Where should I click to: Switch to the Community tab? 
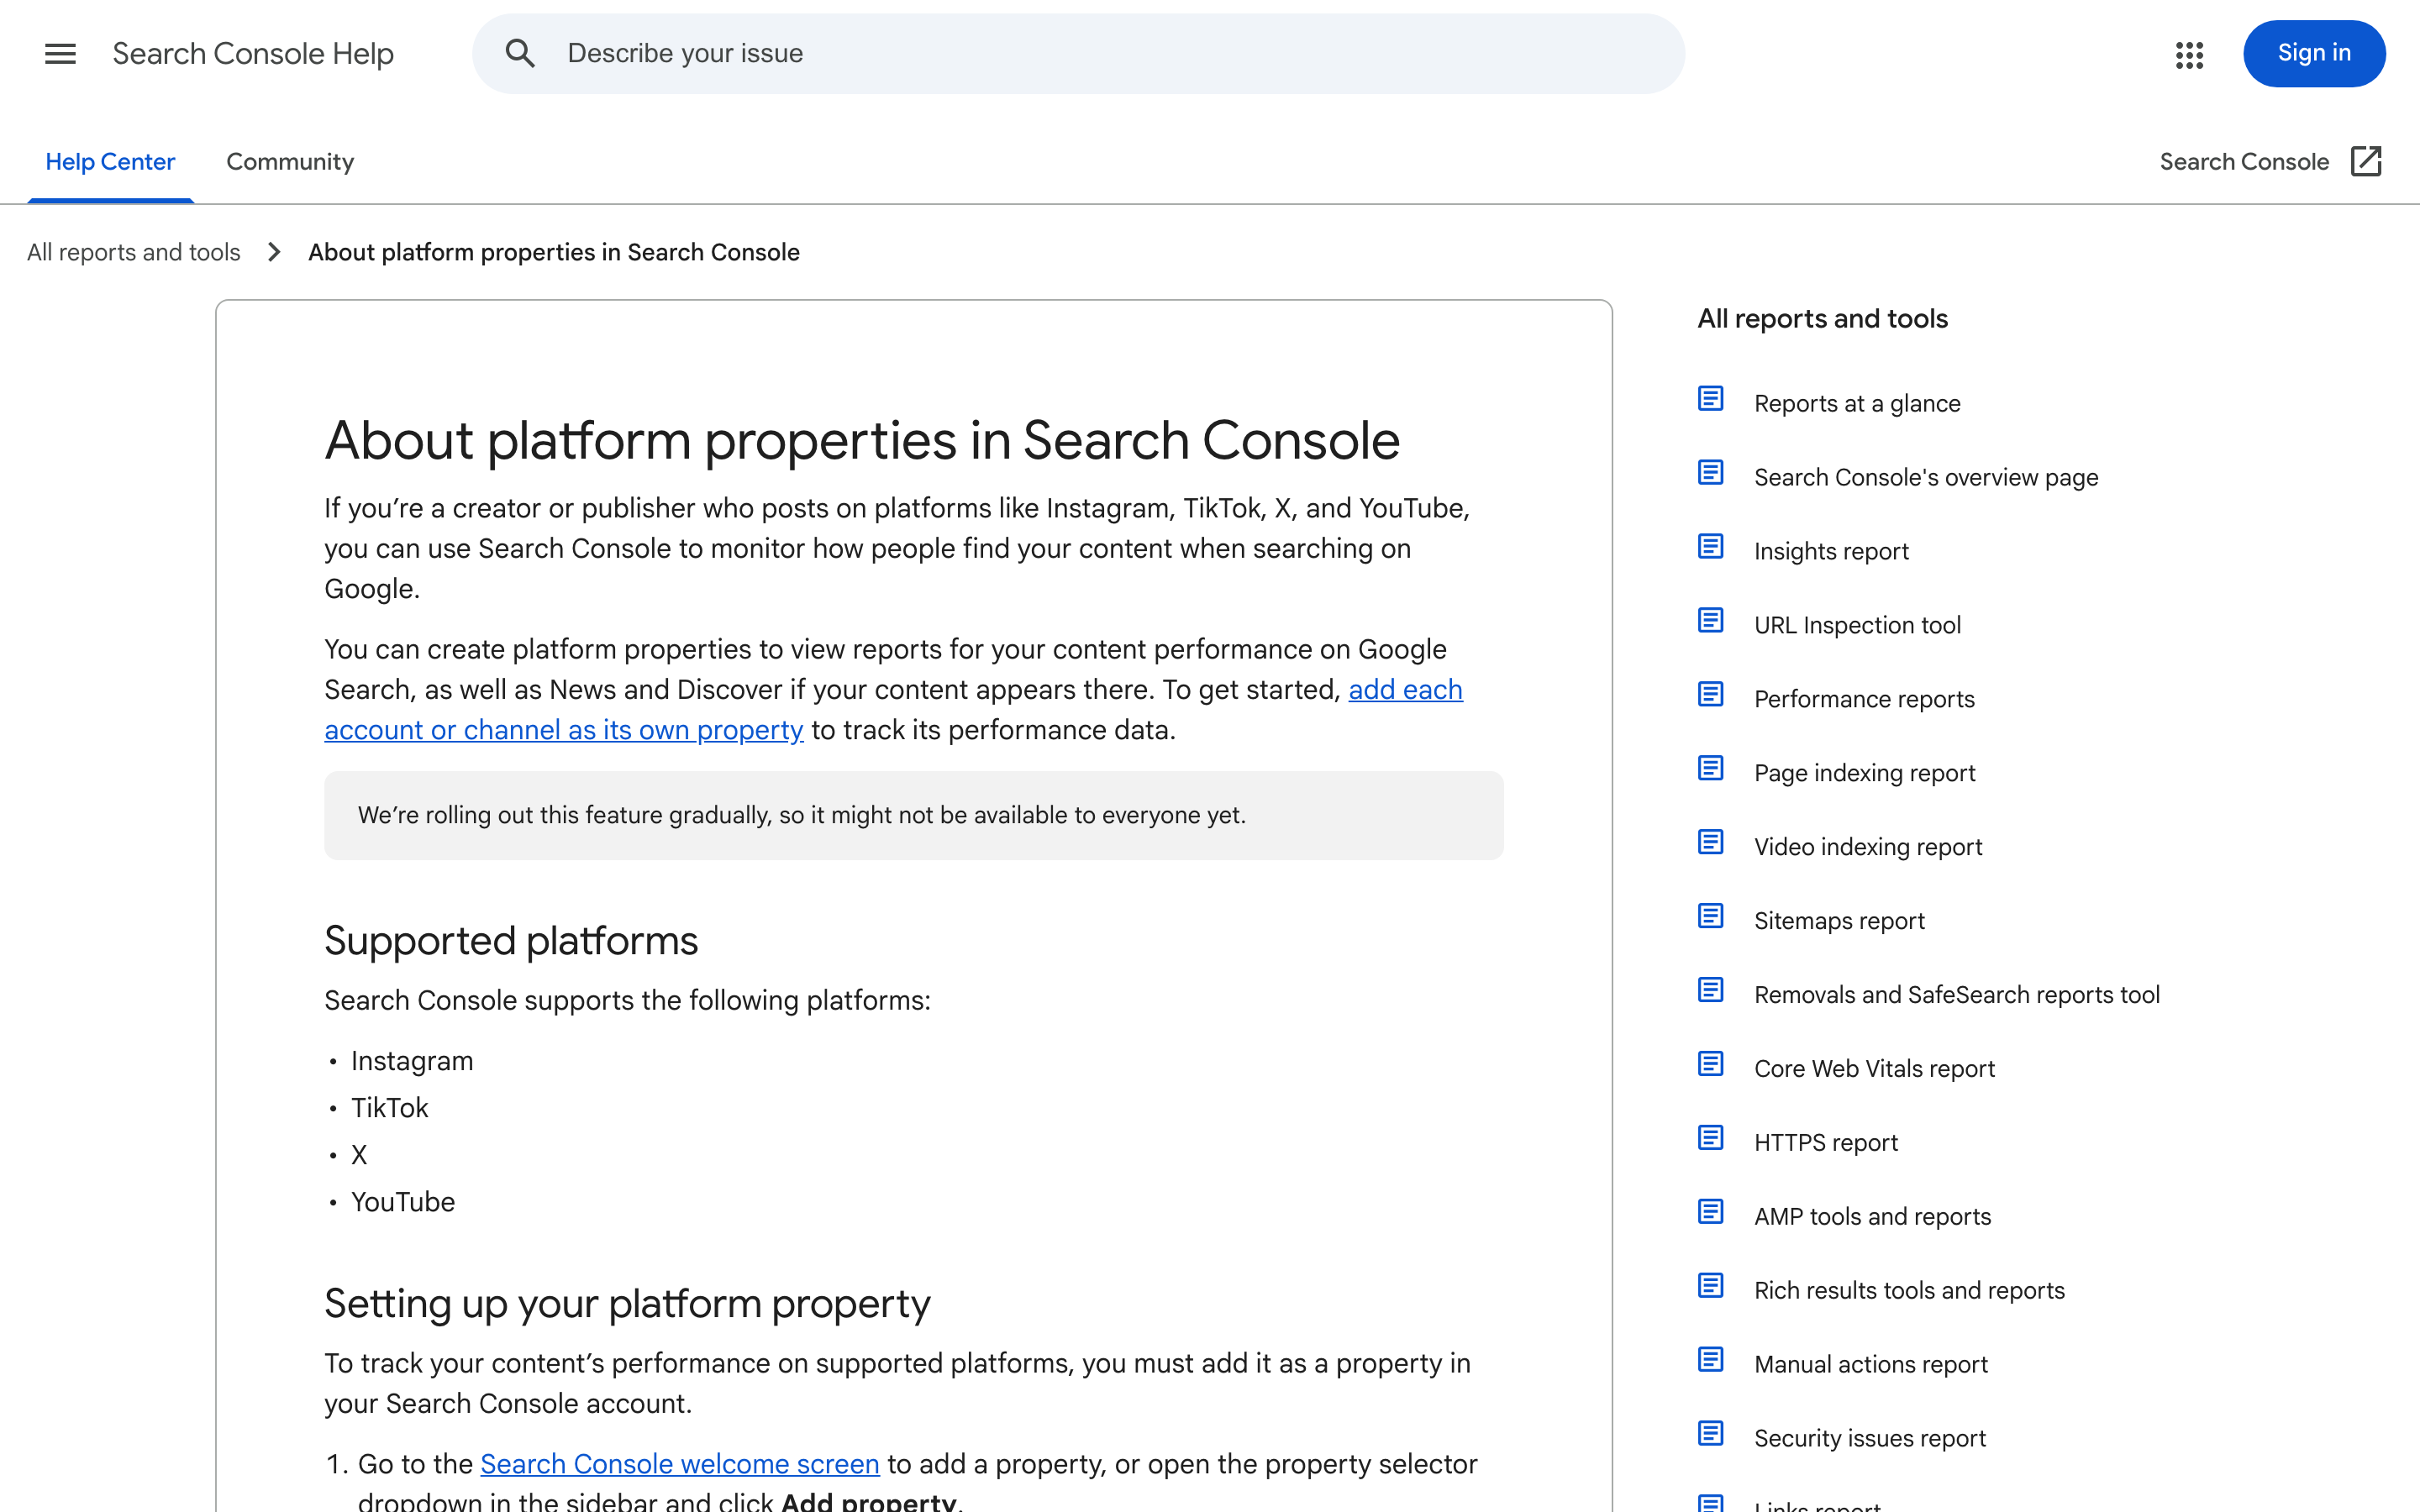tap(290, 162)
